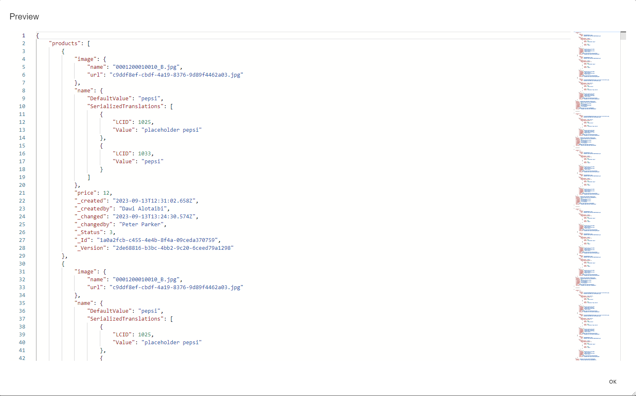The height and width of the screenshot is (396, 636).
Task: Select the LCID value 1025
Action: [x=145, y=122]
